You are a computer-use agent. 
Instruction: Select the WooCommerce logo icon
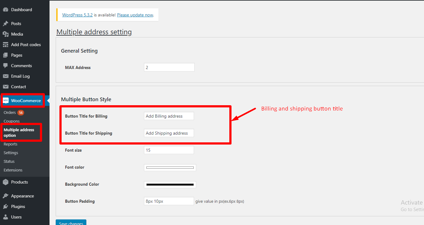click(x=6, y=100)
